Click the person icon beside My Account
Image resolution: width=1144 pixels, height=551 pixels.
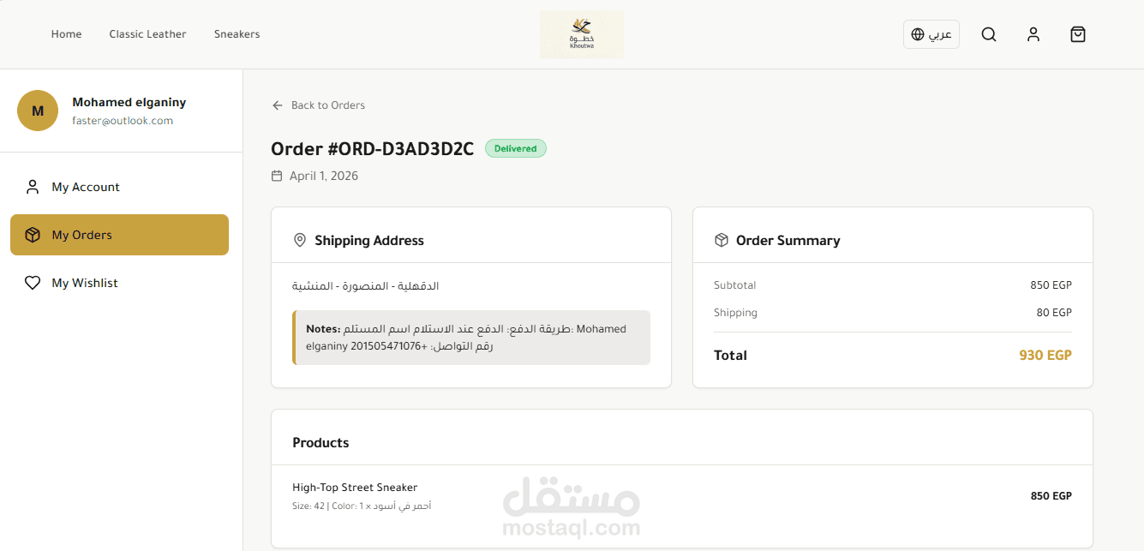pos(33,187)
